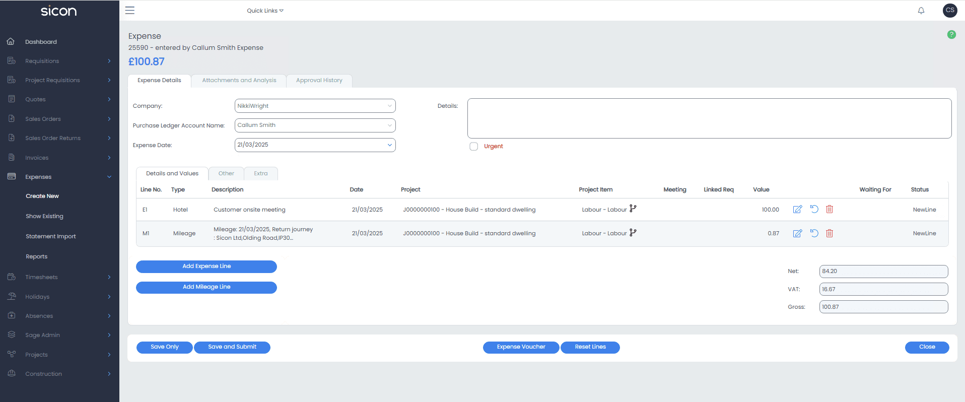
Task: Edit the Mileage line M1
Action: coord(797,233)
